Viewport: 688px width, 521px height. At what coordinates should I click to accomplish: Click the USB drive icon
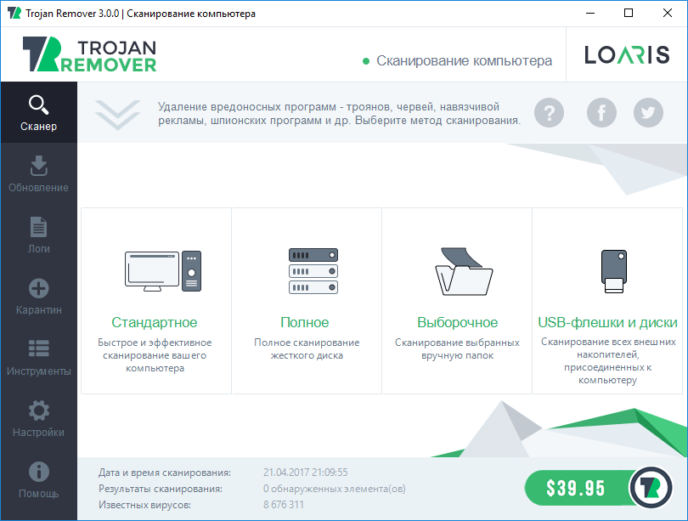tap(614, 271)
